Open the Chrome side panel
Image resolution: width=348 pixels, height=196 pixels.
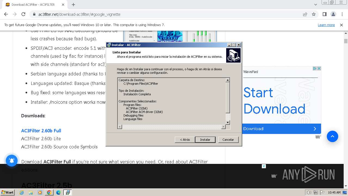(325, 14)
